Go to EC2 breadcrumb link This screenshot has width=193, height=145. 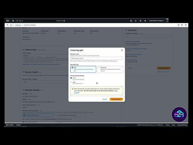(x=11, y=25)
